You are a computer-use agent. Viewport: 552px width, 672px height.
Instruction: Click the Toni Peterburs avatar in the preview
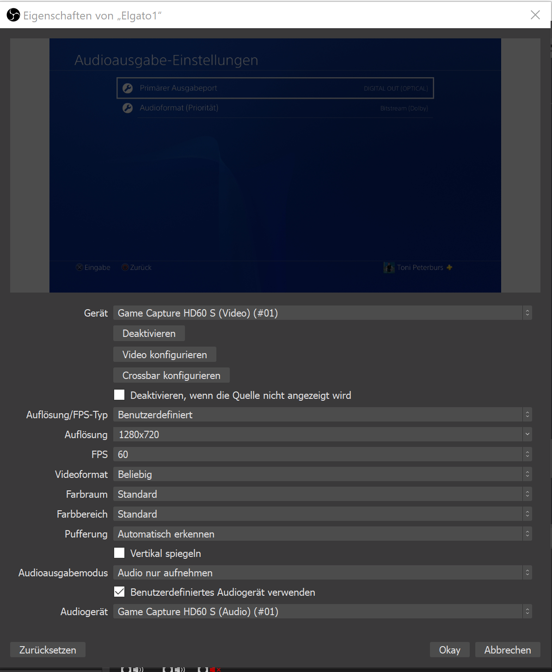pyautogui.click(x=389, y=268)
